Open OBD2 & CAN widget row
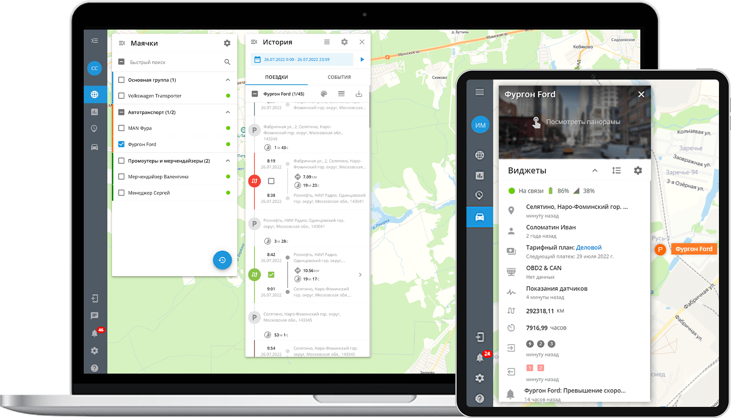731x418 pixels. tap(575, 272)
